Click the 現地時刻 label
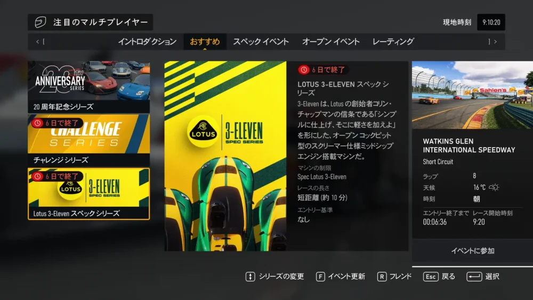Screen dimensions: 533x300 click(x=457, y=22)
